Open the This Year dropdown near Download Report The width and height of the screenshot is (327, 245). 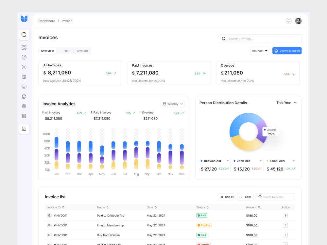point(260,51)
